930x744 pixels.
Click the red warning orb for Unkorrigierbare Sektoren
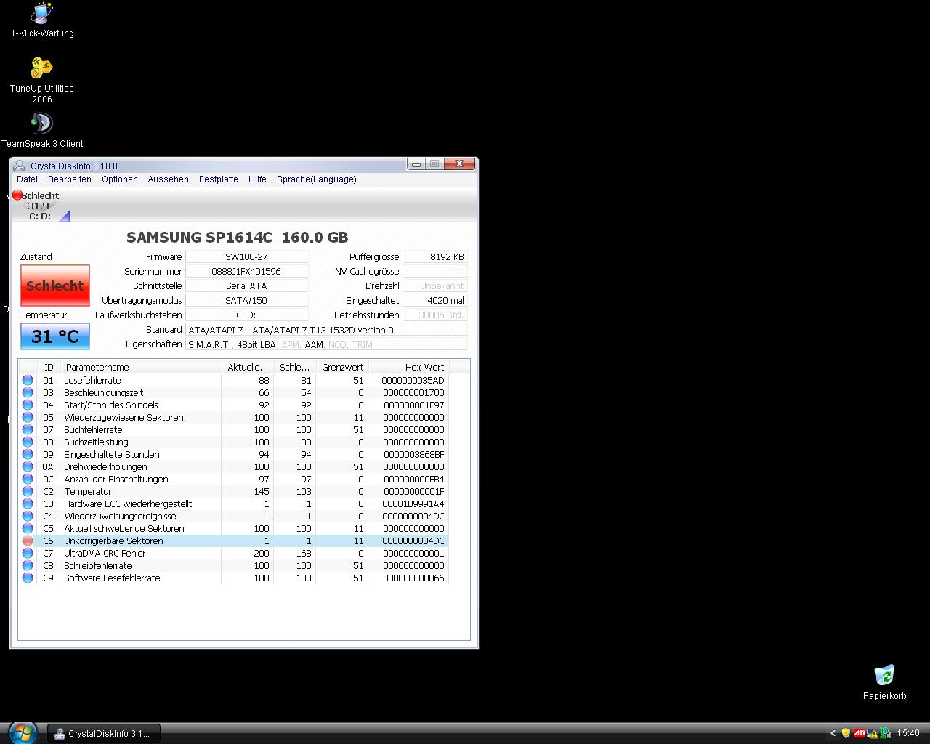[x=28, y=541]
